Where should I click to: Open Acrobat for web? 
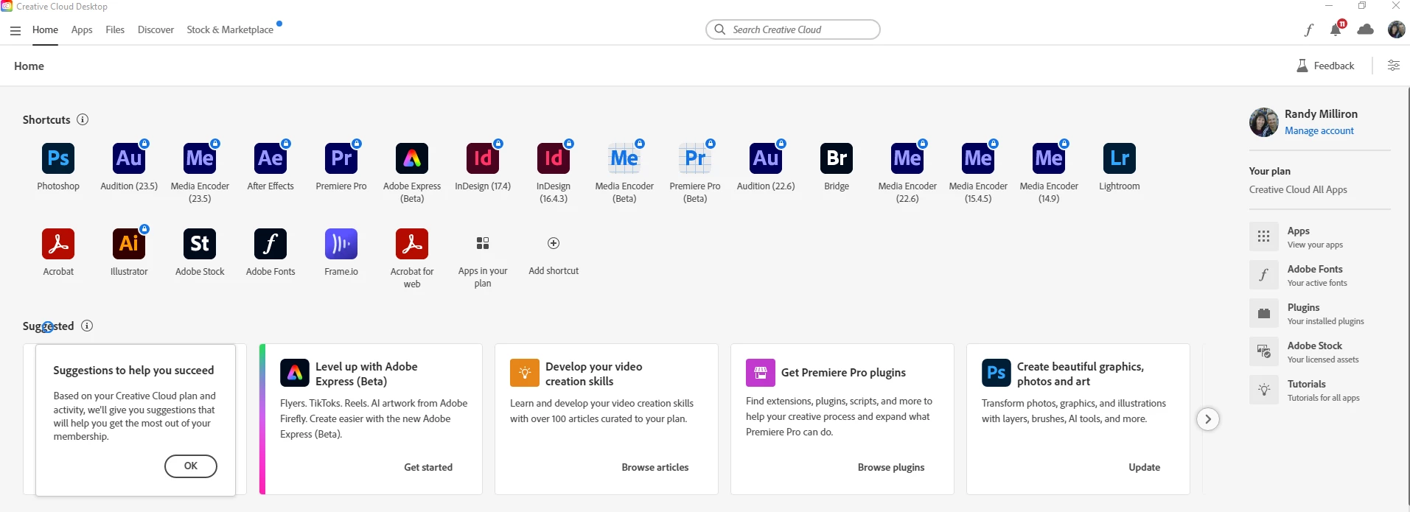(412, 244)
